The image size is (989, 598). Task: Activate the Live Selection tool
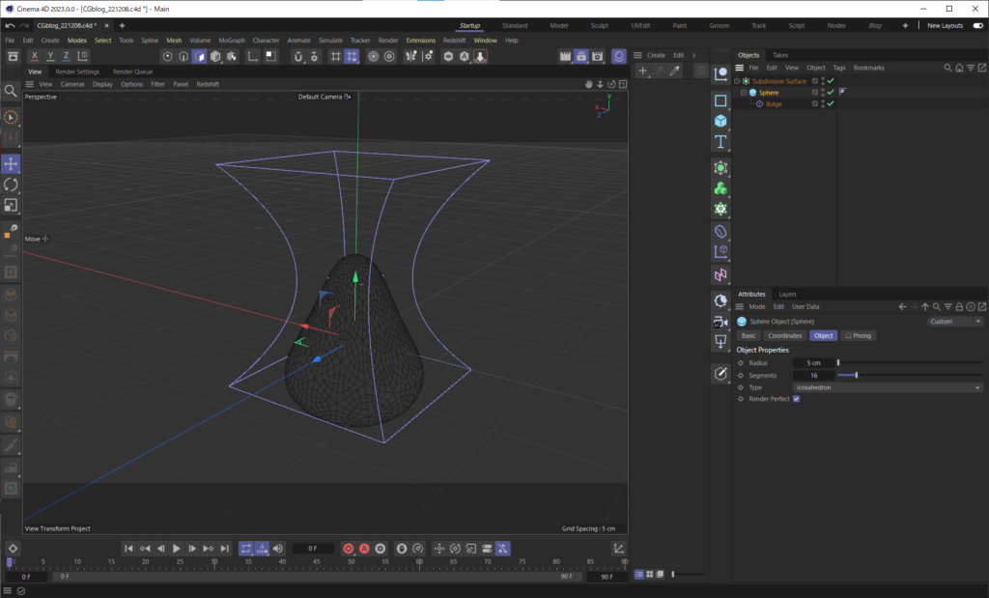coord(11,117)
